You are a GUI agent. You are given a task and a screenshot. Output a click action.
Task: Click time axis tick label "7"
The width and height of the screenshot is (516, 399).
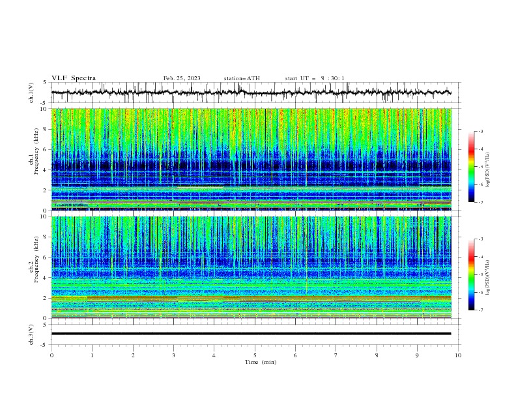[336, 355]
